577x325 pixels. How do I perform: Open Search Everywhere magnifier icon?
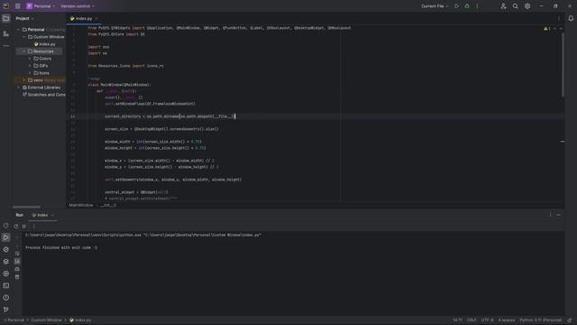(515, 6)
